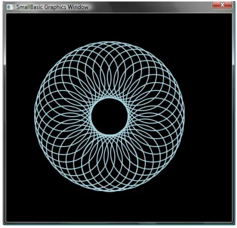Click the topmost edge of the circle pattern

tap(109, 42)
